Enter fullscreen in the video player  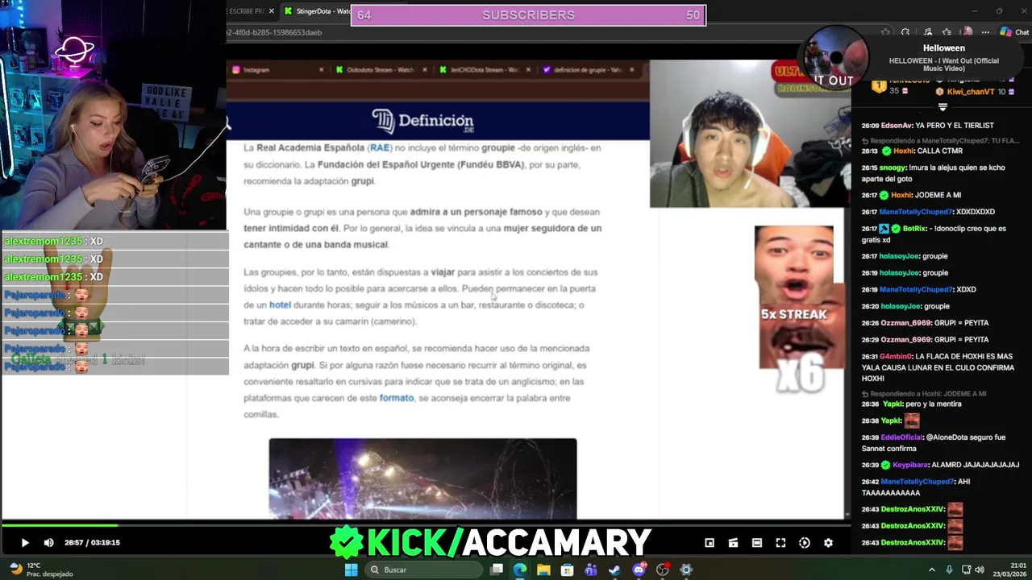tap(780, 543)
